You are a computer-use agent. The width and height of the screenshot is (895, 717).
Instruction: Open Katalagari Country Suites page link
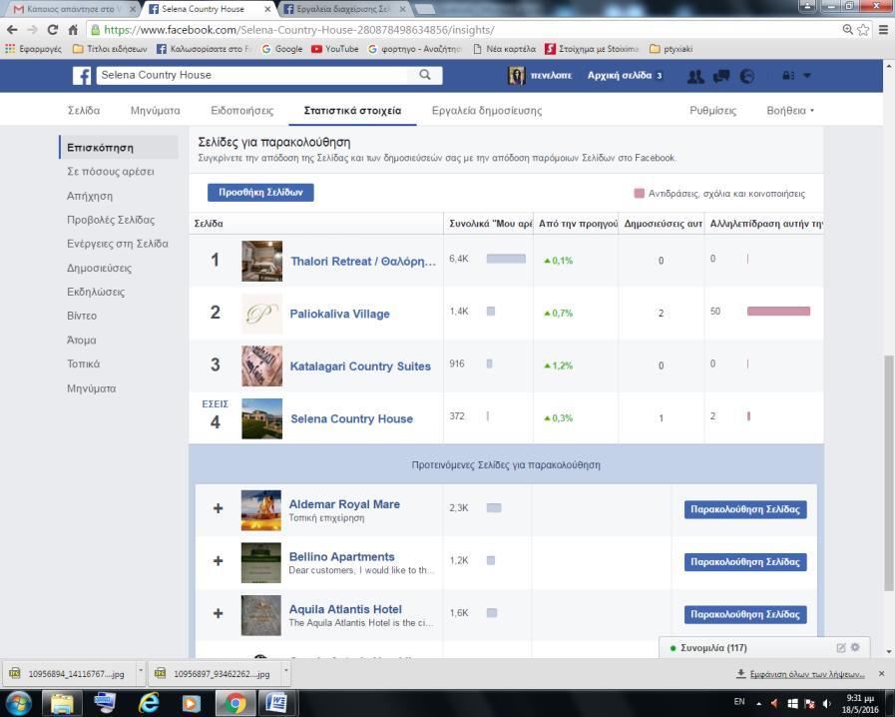click(360, 366)
